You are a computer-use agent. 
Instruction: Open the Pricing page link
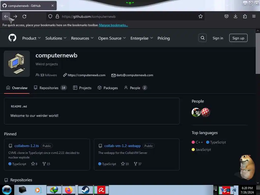[x=164, y=38]
